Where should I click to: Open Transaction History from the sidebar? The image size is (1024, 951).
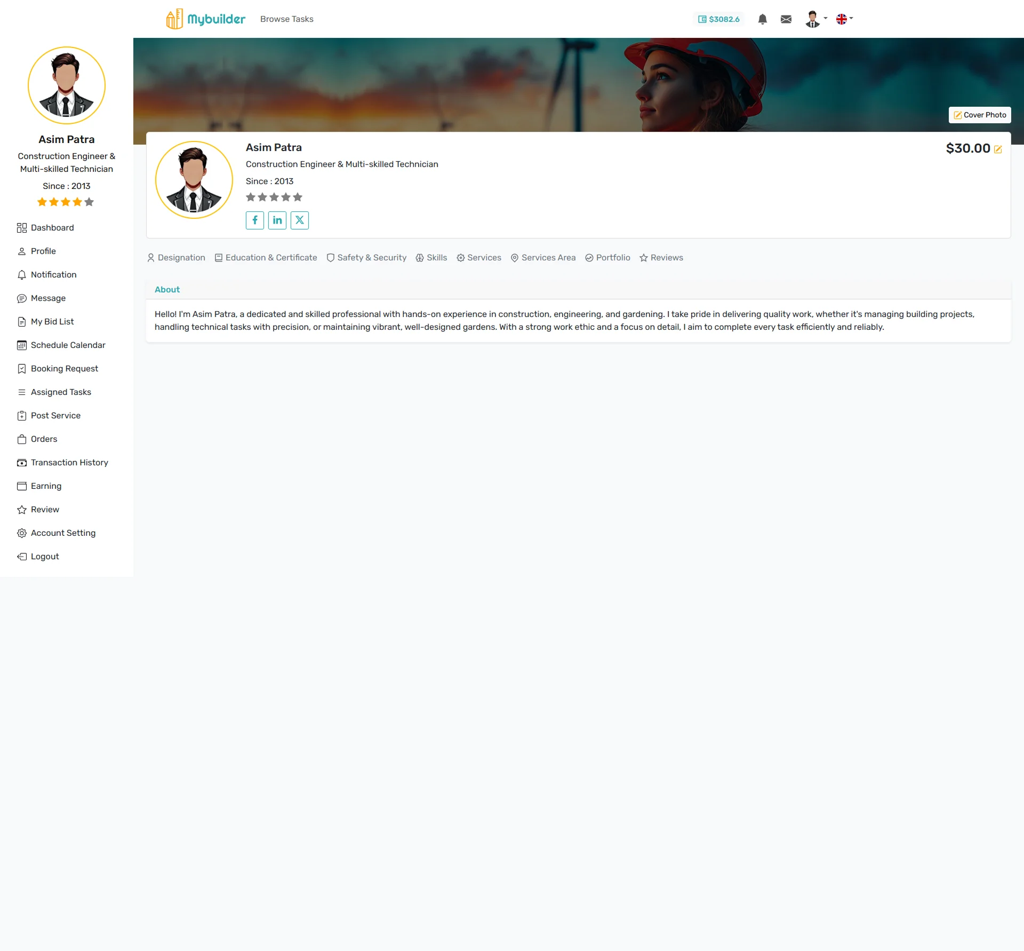point(69,463)
